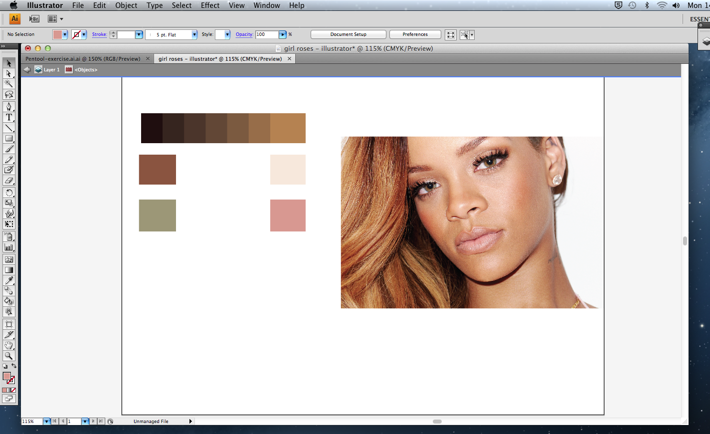Activate the Zoom tool
The height and width of the screenshot is (434, 710).
[x=8, y=356]
